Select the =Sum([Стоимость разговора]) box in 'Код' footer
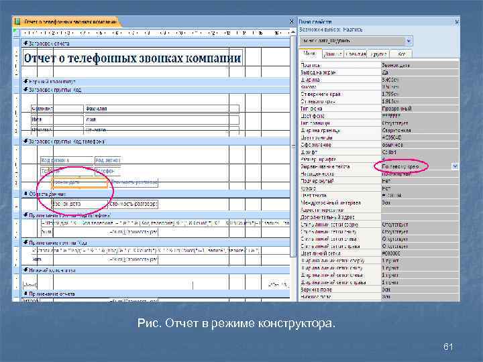 click(x=133, y=259)
